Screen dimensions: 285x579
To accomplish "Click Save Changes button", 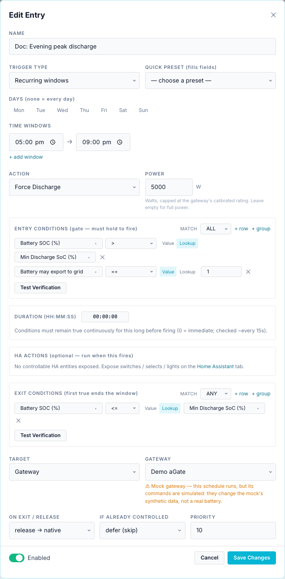I will coord(252,558).
